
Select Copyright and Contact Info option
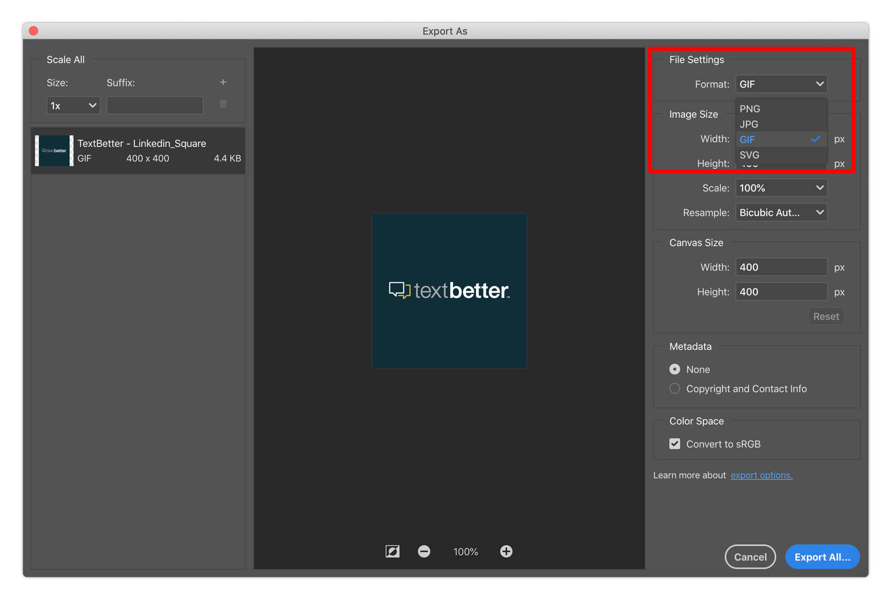tap(675, 389)
